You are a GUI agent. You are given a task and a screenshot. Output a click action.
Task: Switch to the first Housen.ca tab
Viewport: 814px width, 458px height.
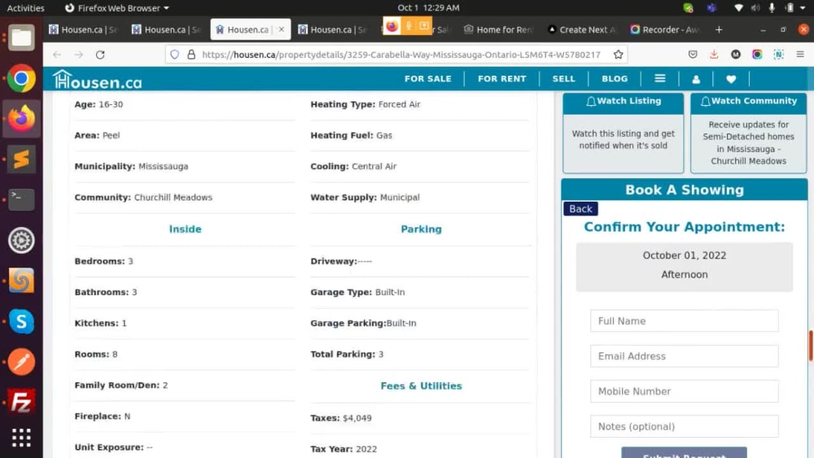pyautogui.click(x=83, y=29)
